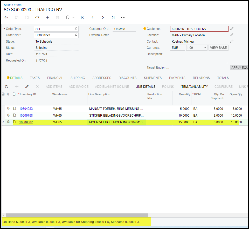Expand the currency rate dropdown
The image size is (249, 229).
[x=205, y=48]
